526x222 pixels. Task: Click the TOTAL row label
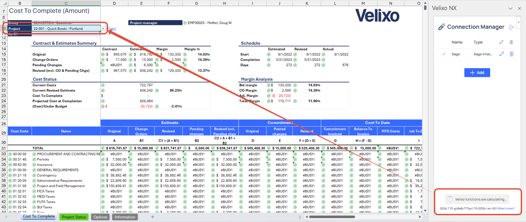pyautogui.click(x=38, y=148)
